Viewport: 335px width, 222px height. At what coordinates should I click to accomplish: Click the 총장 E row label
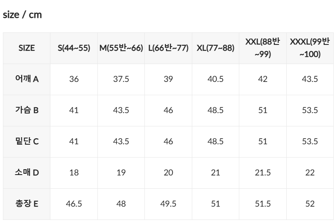point(27,204)
